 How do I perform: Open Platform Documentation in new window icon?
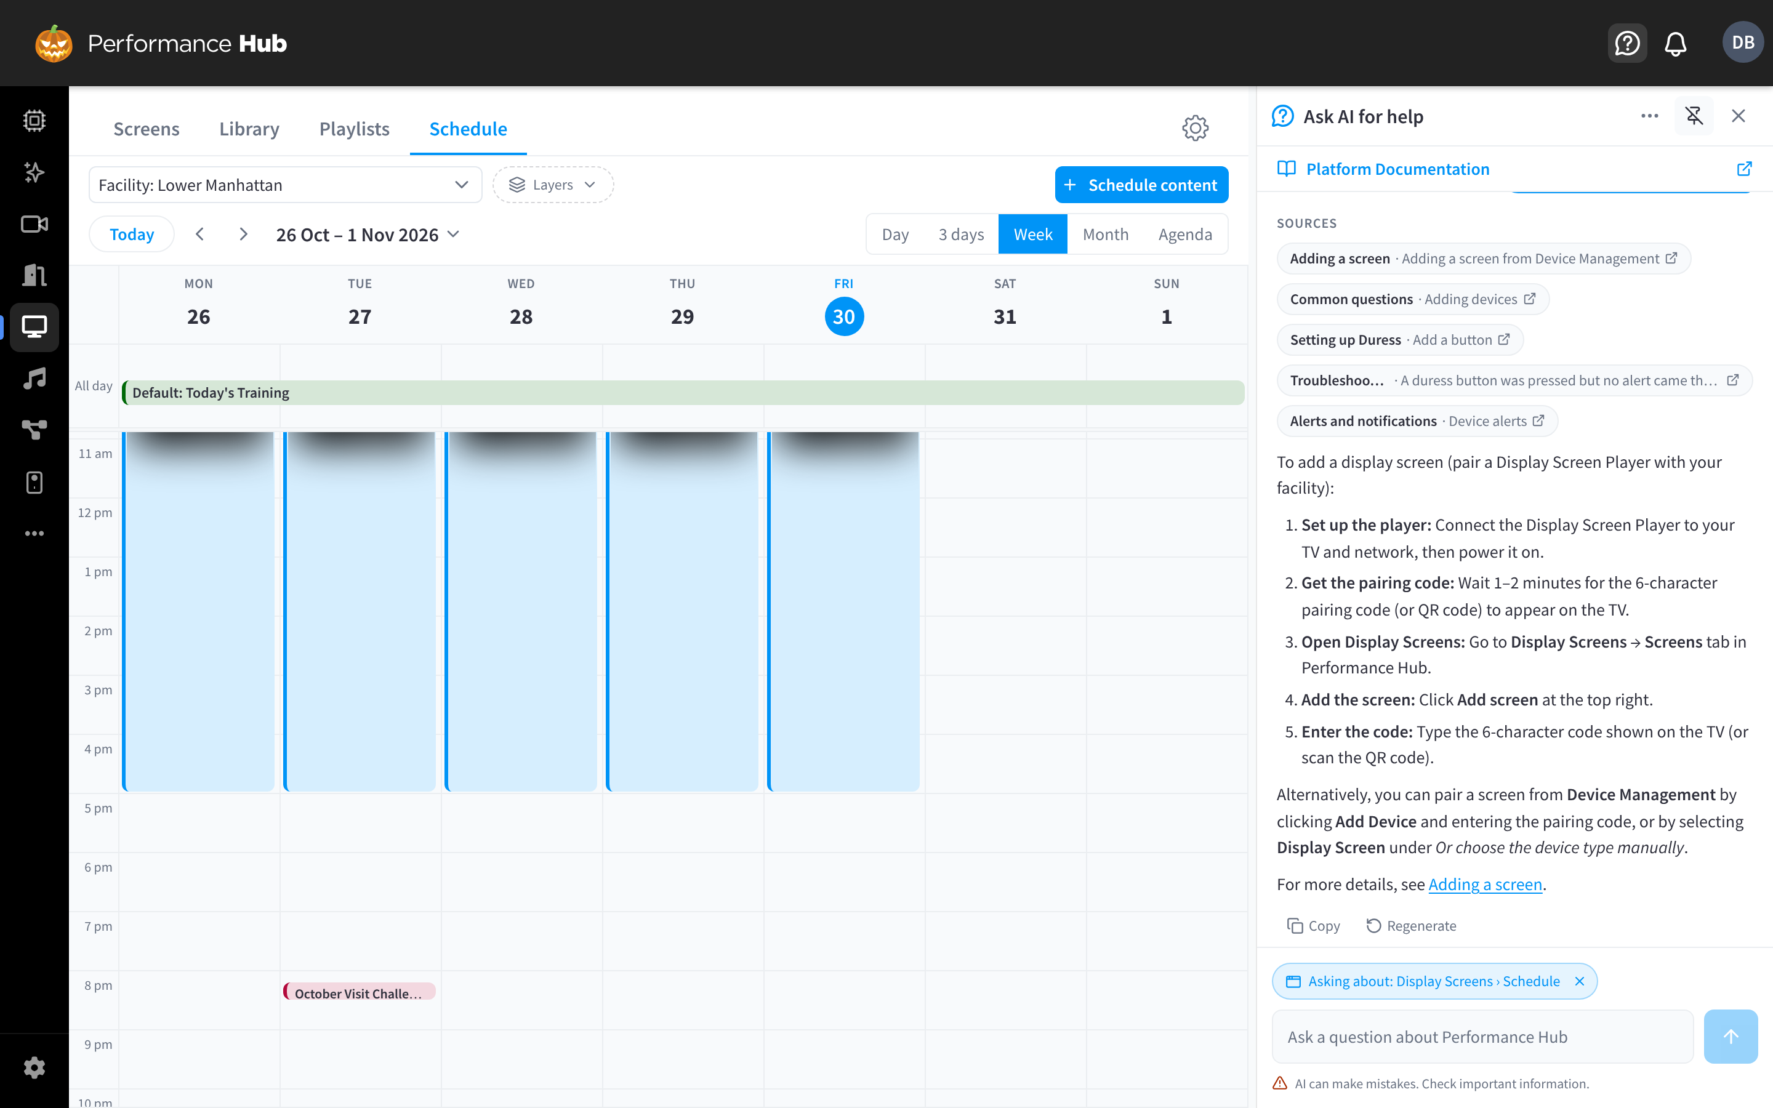(1745, 169)
